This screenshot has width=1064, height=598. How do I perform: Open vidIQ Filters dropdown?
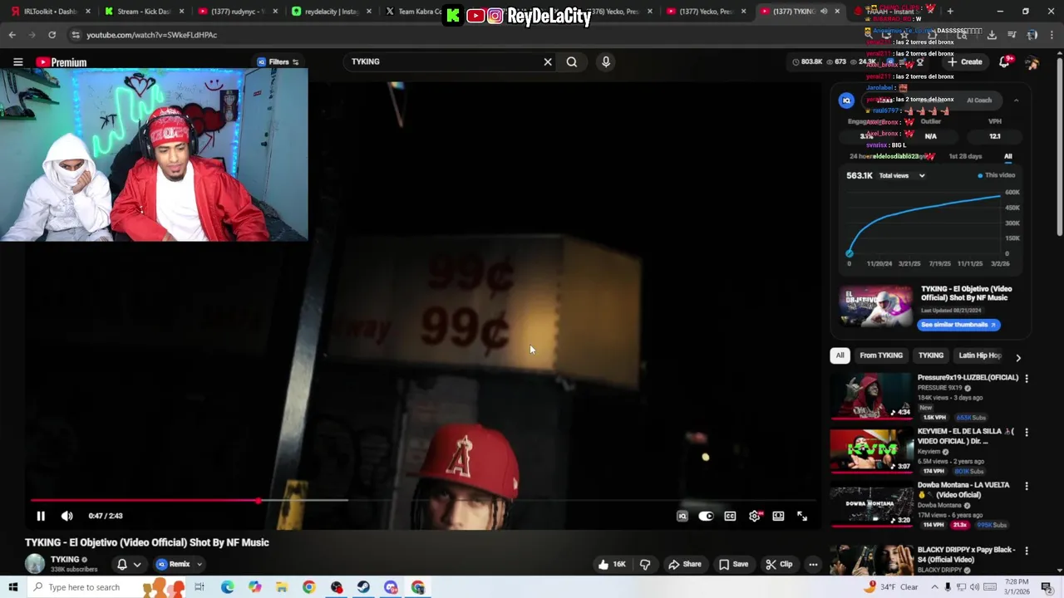(x=278, y=61)
